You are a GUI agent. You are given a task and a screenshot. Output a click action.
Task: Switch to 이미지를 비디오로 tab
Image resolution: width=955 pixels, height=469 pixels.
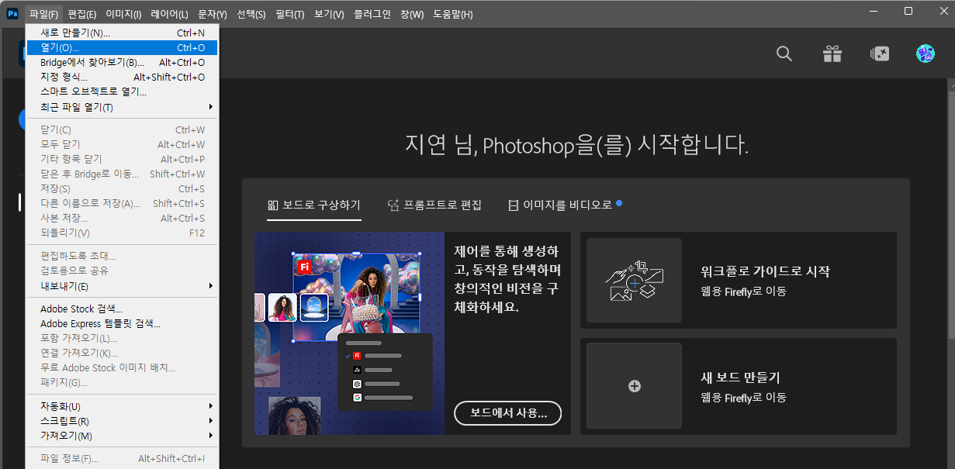(x=565, y=205)
